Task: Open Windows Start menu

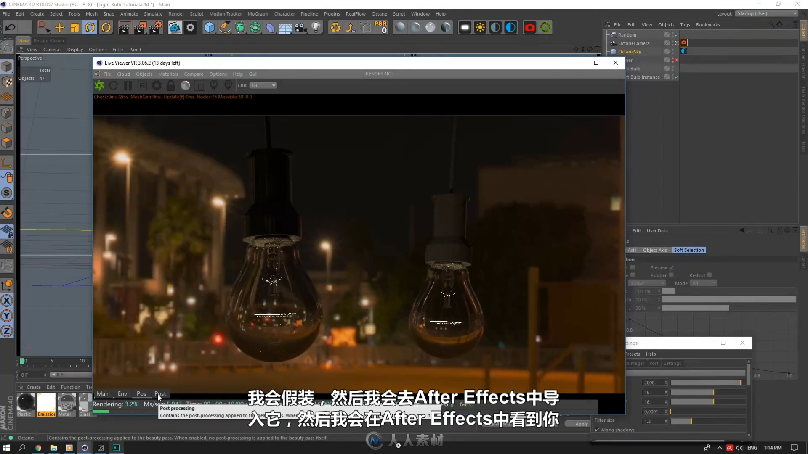Action: tap(6, 448)
